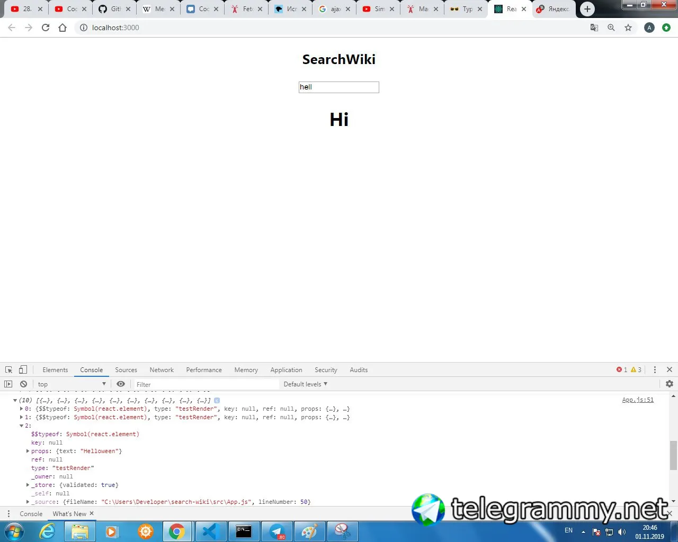Collapse the logged array of 10 items

(15, 401)
